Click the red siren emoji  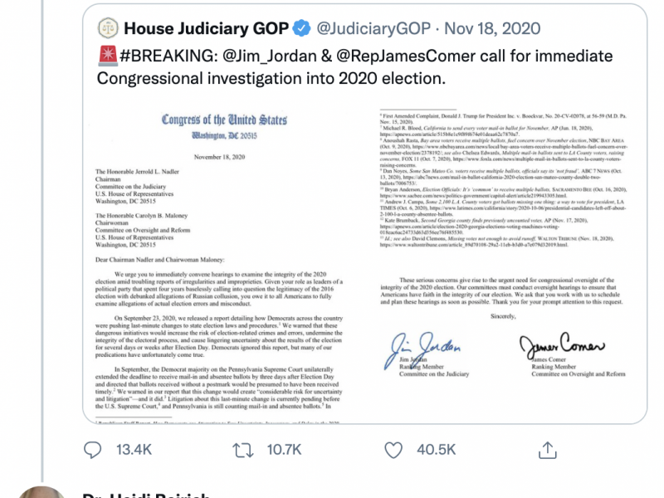click(x=107, y=55)
